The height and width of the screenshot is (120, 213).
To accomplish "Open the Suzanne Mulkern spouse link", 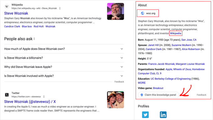I will 181,45.
